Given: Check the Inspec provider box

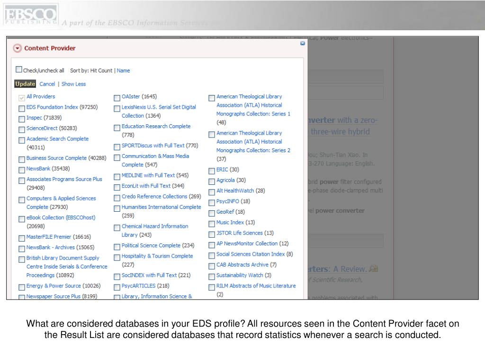Looking at the screenshot, I should tap(22, 119).
